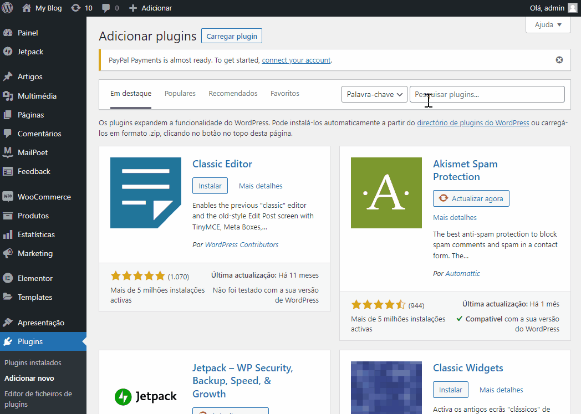This screenshot has width=581, height=414.
Task: Click the admin avatar icon
Action: pos(573,8)
